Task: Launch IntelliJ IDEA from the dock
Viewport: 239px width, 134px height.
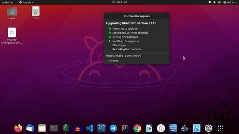Action: point(125,128)
